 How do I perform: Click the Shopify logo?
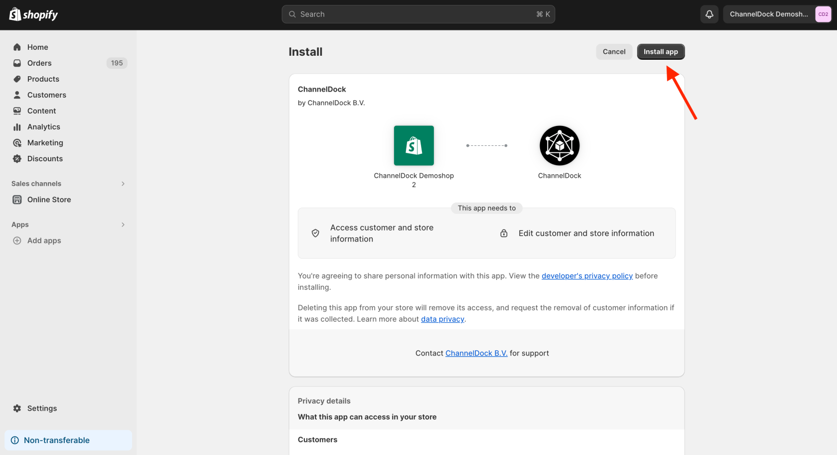tap(33, 14)
